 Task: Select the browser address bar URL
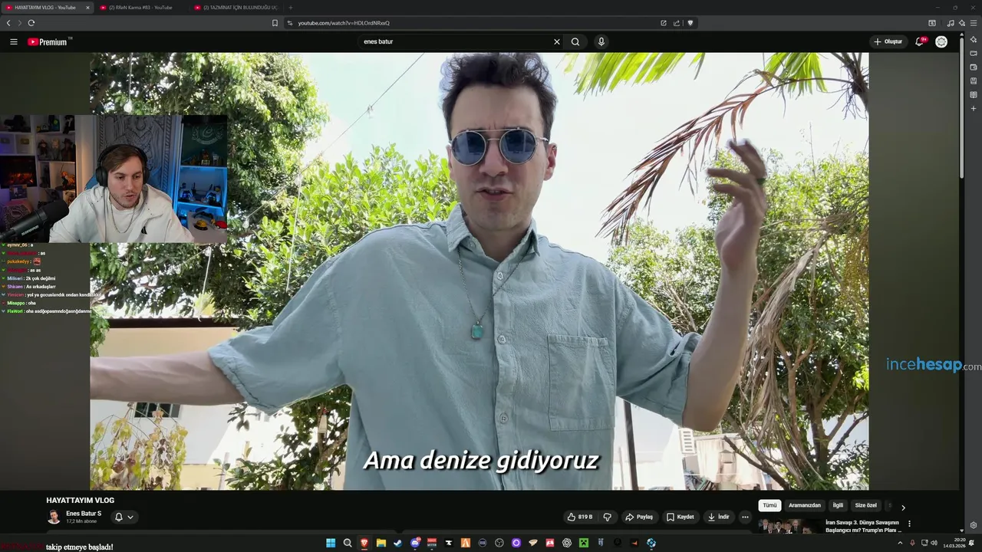click(344, 23)
